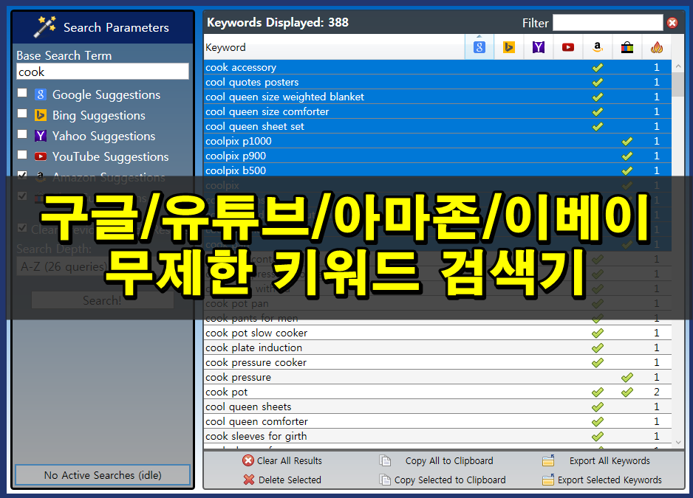Sort by Google column icon

click(x=479, y=47)
